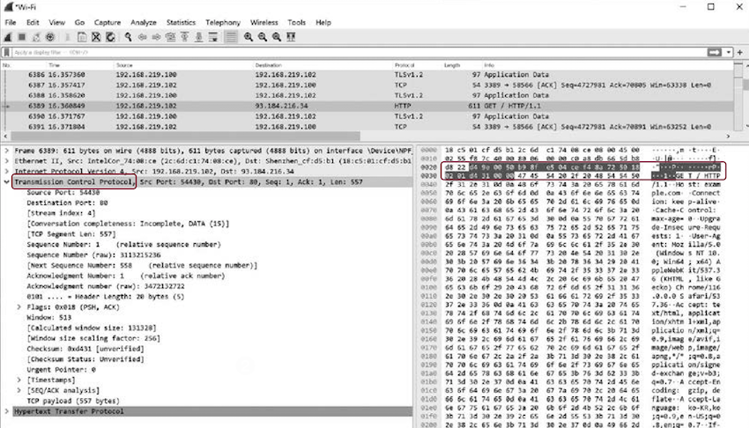
Task: Reset text to normal size icon
Action: (277, 37)
